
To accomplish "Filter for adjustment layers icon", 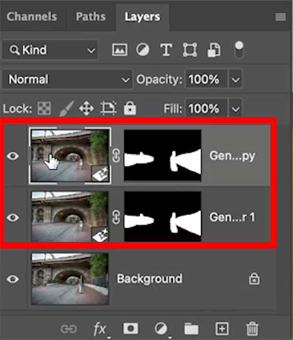I will coord(143,50).
